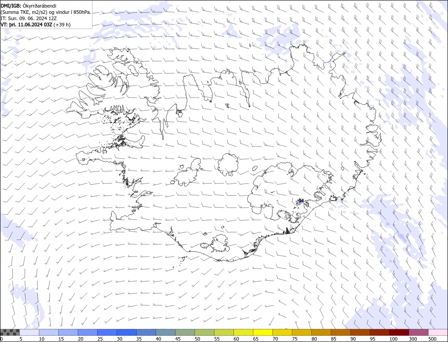Click the 45–50 sage green legend swatch
Viewport: 448px width, 342px height.
point(185,332)
